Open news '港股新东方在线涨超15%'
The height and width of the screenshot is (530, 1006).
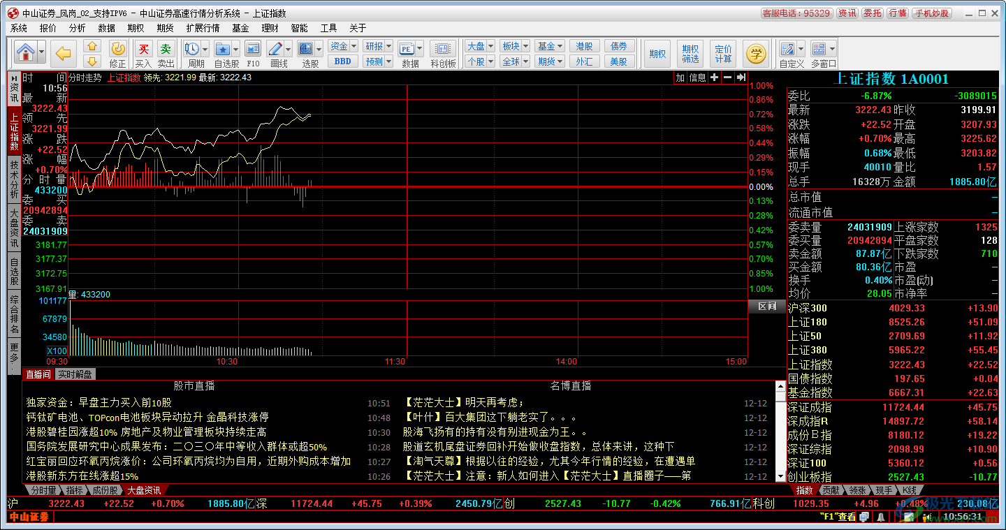pyautogui.click(x=82, y=476)
